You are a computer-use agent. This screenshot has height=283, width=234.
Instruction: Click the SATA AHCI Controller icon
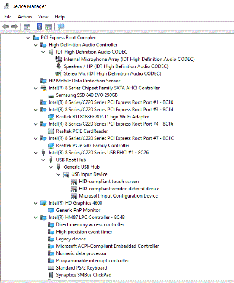click(43, 88)
